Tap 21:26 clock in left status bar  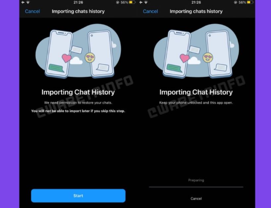coord(78,2)
